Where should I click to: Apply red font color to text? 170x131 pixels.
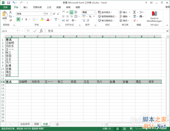pyautogui.click(x=48, y=19)
